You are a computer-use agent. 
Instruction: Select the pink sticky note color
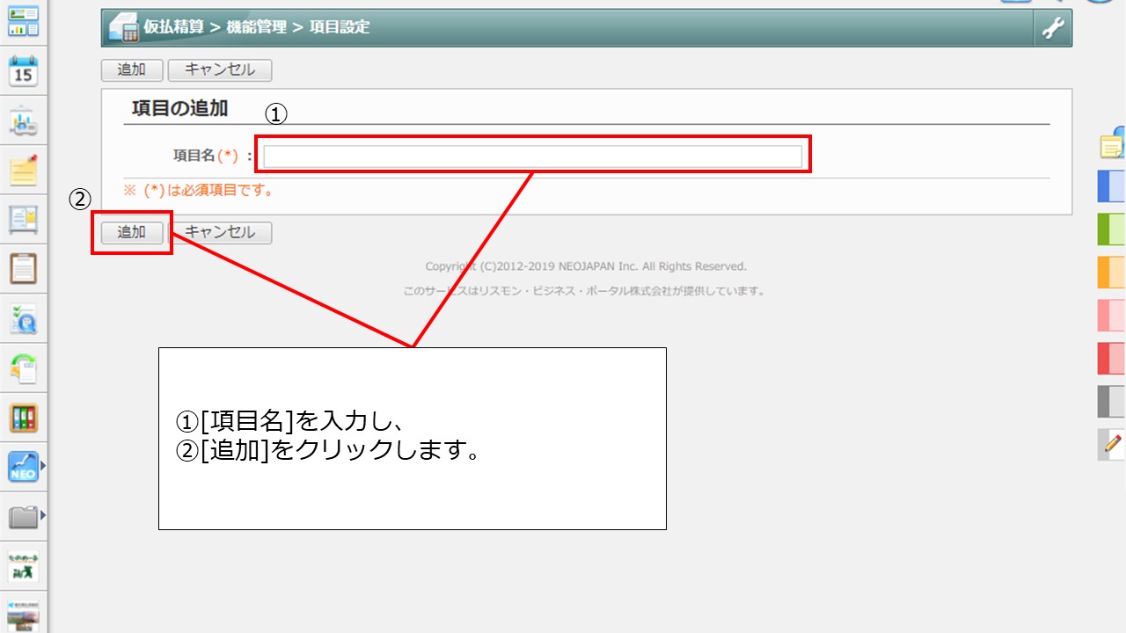[x=1112, y=315]
